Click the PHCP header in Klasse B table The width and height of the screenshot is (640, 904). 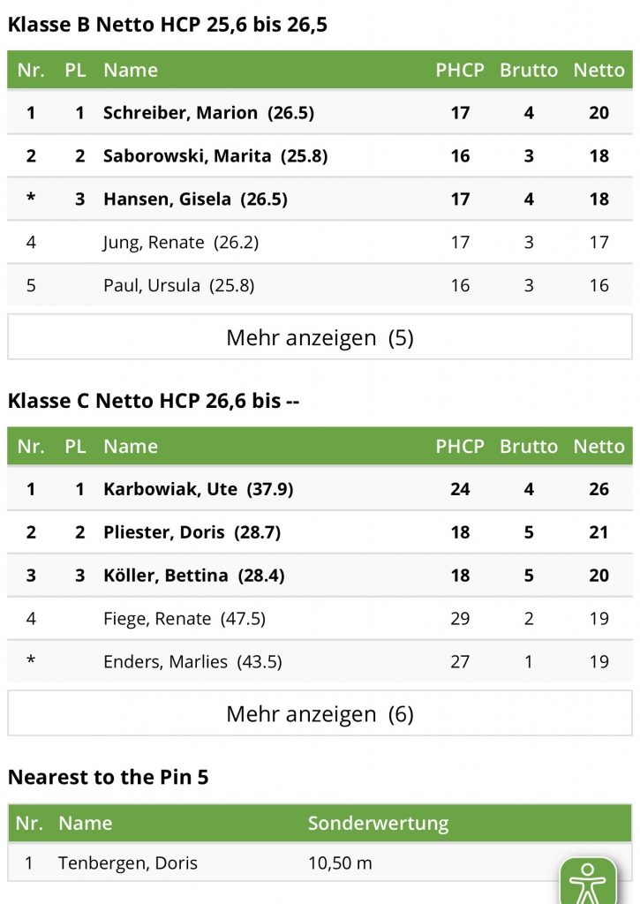pos(460,70)
